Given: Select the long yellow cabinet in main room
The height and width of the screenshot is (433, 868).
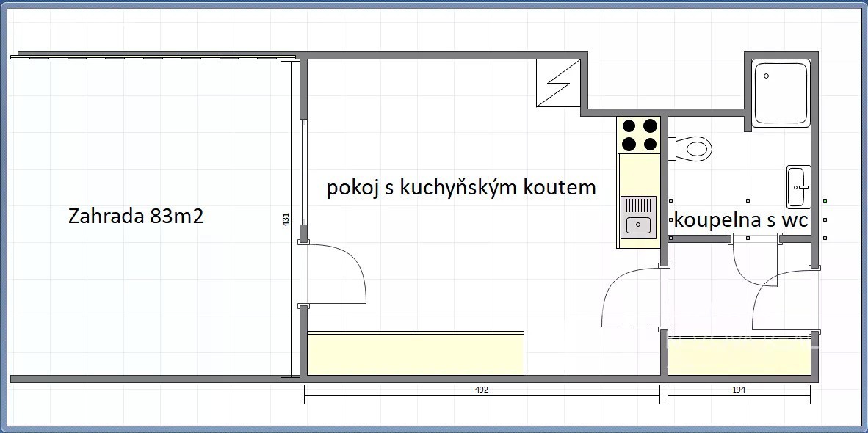Looking at the screenshot, I should (415, 354).
